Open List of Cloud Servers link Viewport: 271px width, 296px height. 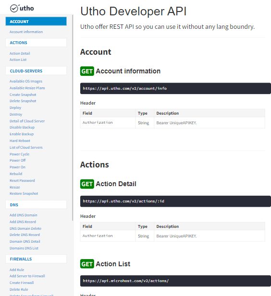pyautogui.click(x=26, y=147)
